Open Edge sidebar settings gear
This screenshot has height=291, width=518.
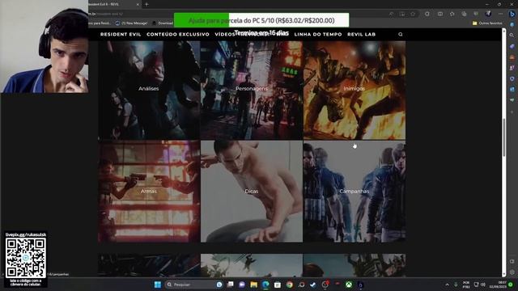(x=512, y=272)
